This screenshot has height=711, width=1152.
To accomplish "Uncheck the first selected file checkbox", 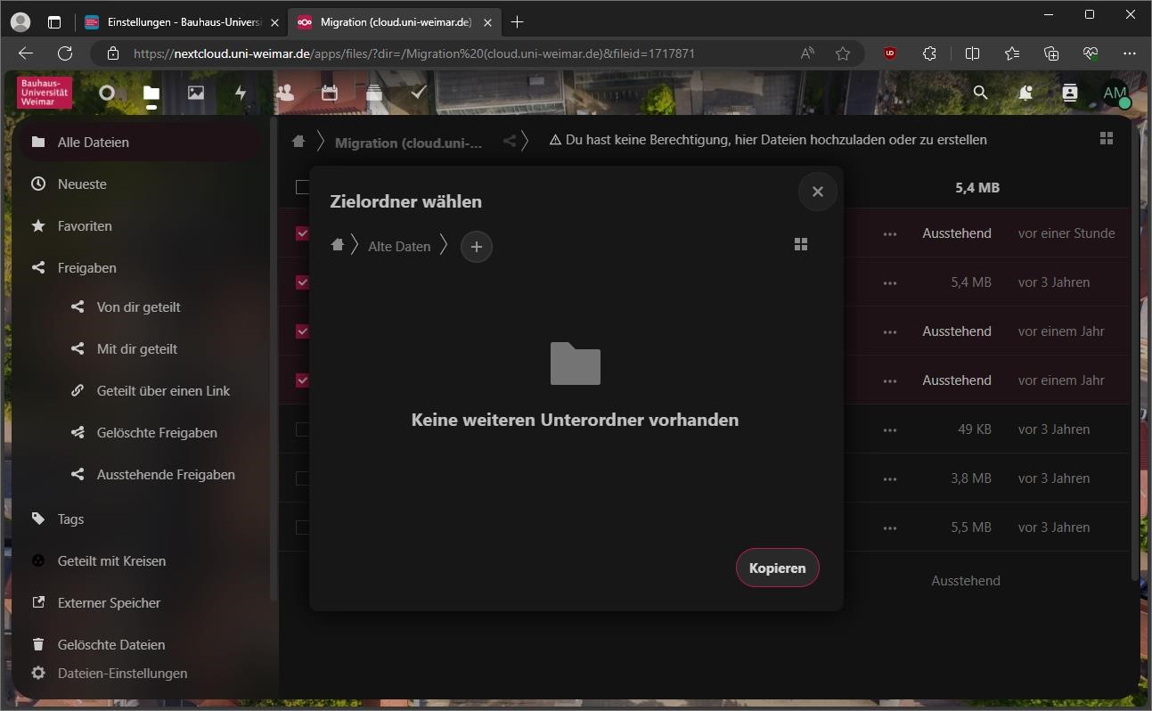I will coord(302,233).
